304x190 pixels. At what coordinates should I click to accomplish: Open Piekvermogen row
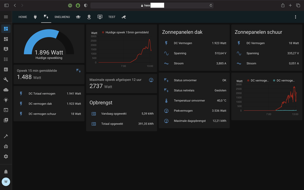coord(194,111)
